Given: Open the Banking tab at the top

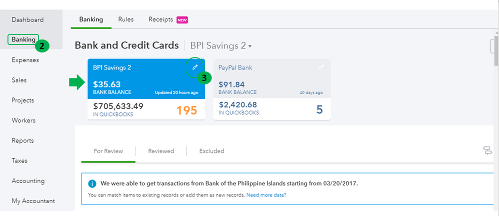Looking at the screenshot, I should click(91, 19).
